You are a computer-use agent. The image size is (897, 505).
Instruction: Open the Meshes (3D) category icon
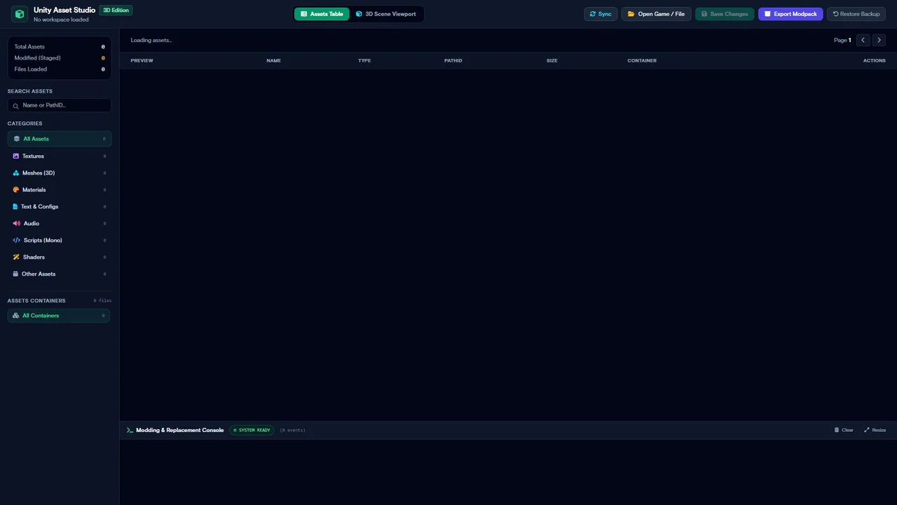click(x=16, y=173)
